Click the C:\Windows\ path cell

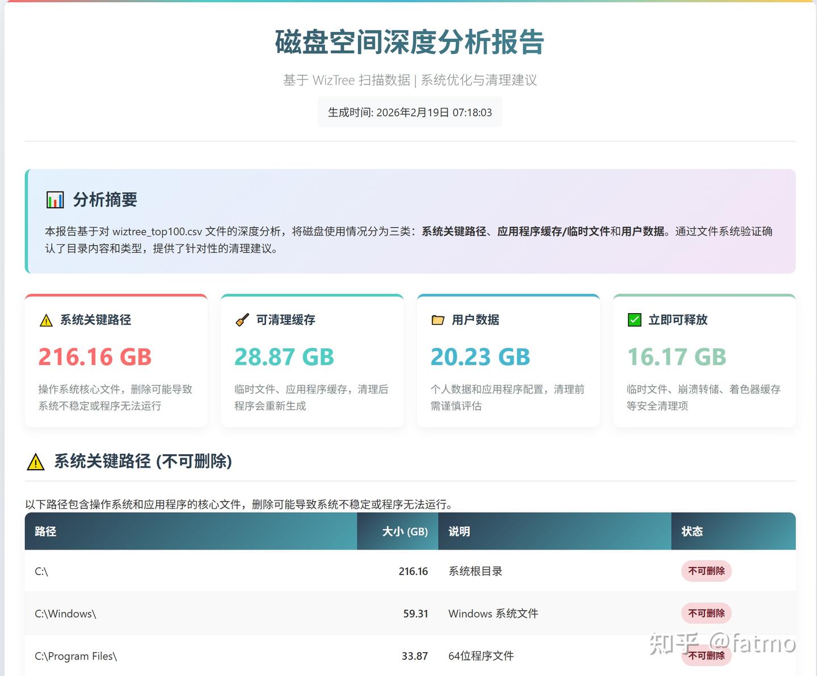tap(191, 614)
